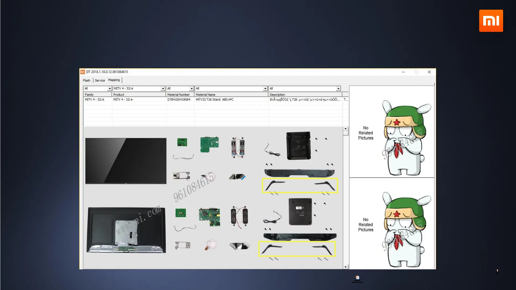
Task: Select the highlighted top stand legs
Action: click(300, 186)
